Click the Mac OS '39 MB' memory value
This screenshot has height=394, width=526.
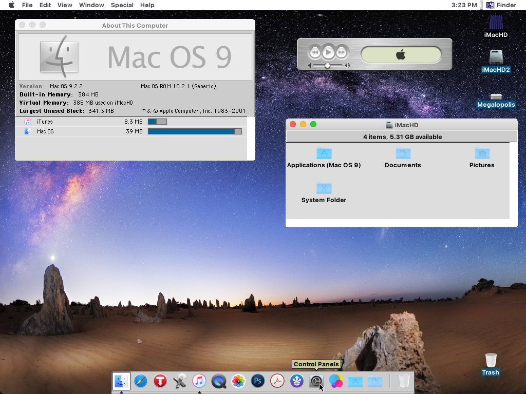134,131
